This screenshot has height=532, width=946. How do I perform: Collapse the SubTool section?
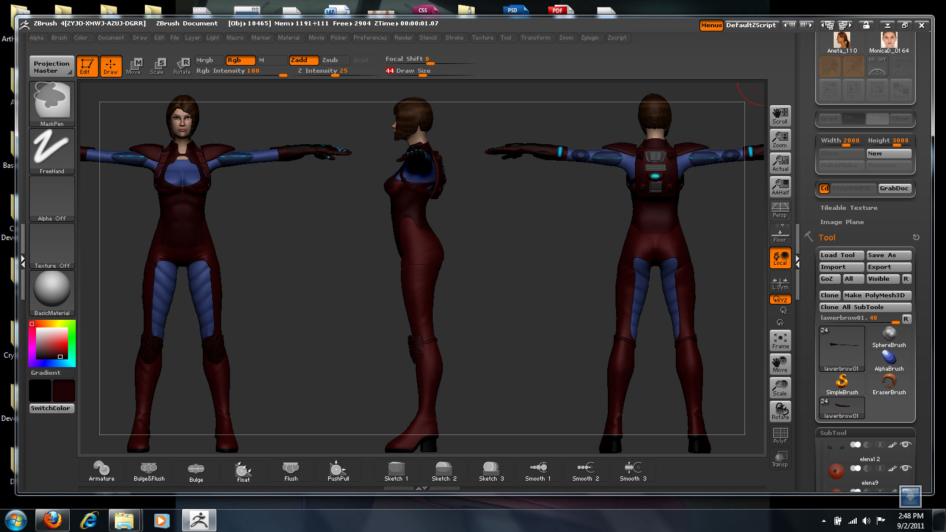[833, 433]
